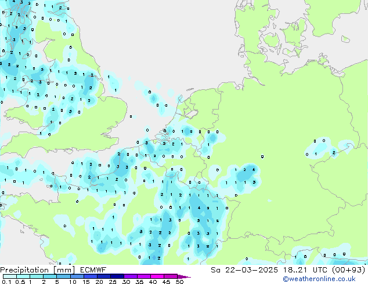Click the legend value '25'

[x=113, y=282]
